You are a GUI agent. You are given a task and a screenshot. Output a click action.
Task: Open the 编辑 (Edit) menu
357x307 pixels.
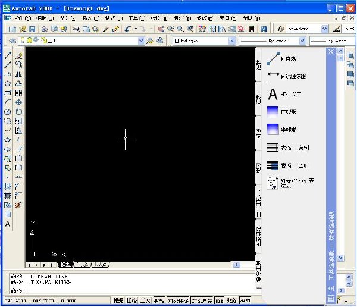click(x=45, y=18)
